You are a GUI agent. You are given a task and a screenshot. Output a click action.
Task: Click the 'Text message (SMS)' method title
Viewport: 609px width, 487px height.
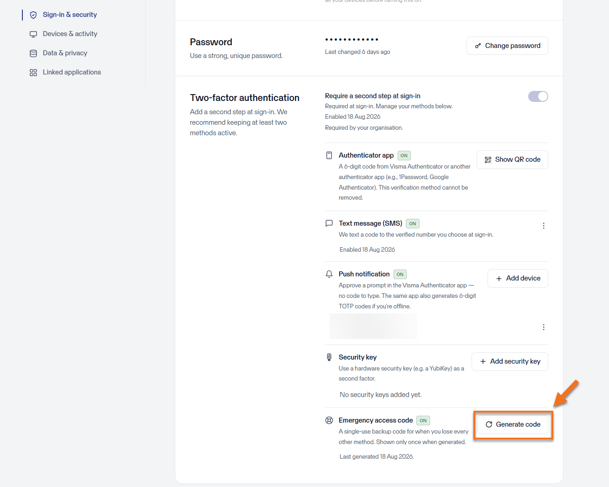[x=370, y=223]
